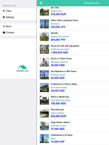Open Office in Media City listing

(74, 100)
